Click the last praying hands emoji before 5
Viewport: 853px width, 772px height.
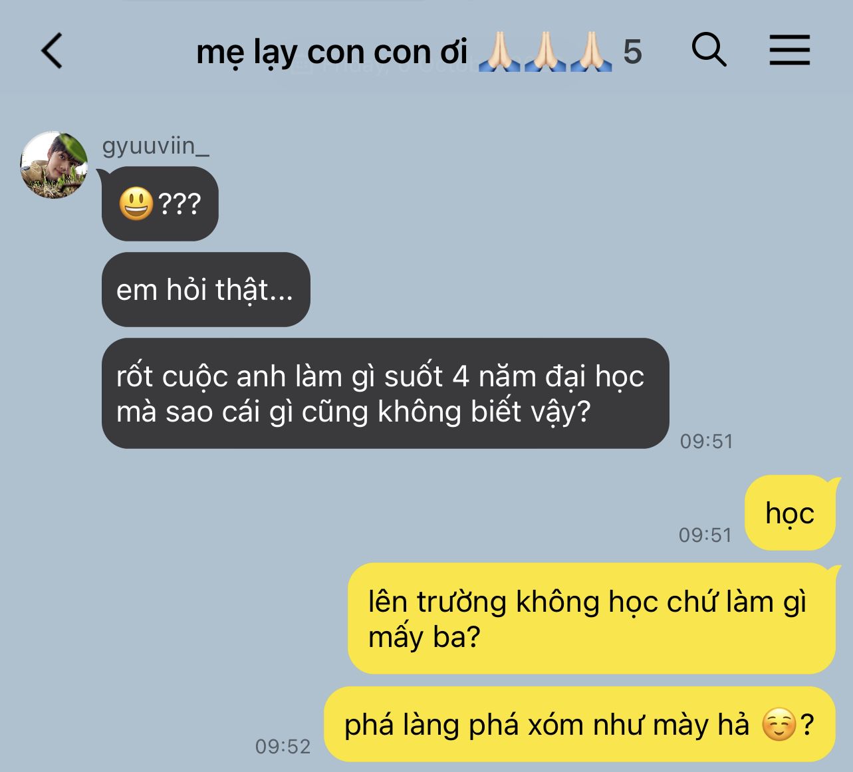tap(590, 52)
